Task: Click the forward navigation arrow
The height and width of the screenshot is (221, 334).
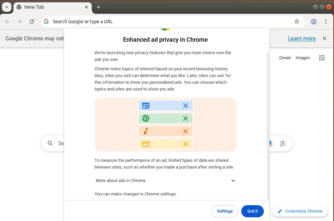Action: coord(19,21)
